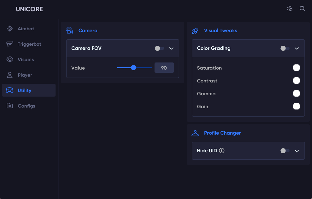Click the Camera FOV value slider handle
The height and width of the screenshot is (199, 312).
tap(133, 68)
